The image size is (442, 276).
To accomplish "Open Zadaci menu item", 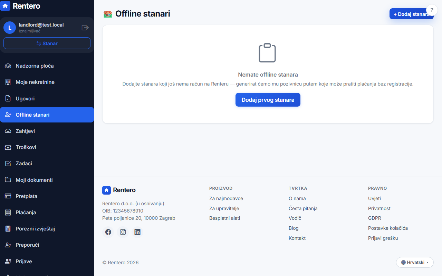I will point(47,164).
